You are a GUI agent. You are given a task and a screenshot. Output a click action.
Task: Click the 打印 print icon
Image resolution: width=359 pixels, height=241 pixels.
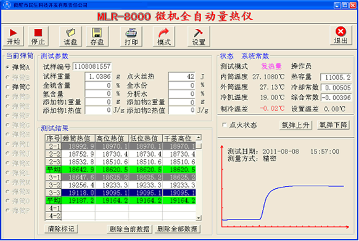point(131,36)
